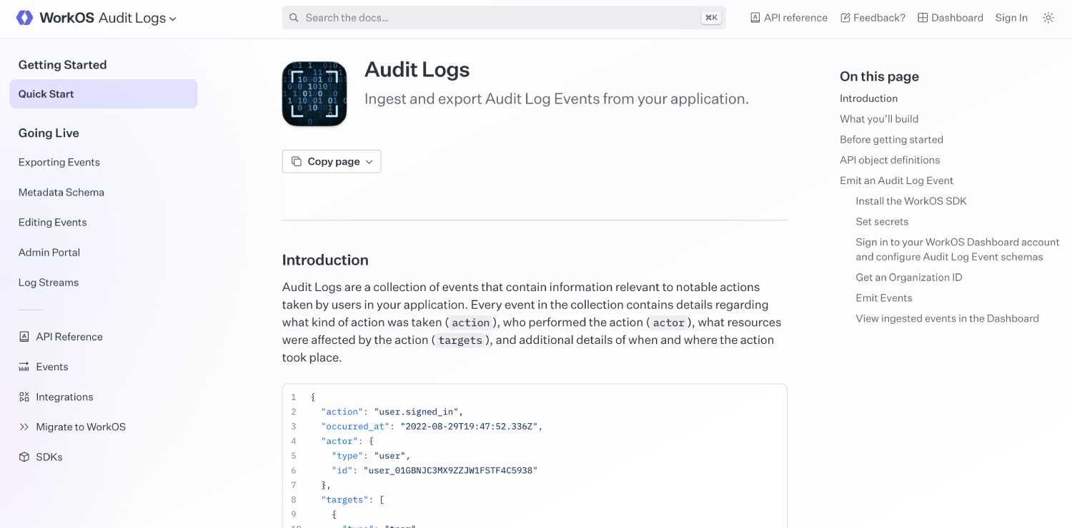This screenshot has width=1072, height=528.
Task: Click Sign In
Action: [1011, 18]
